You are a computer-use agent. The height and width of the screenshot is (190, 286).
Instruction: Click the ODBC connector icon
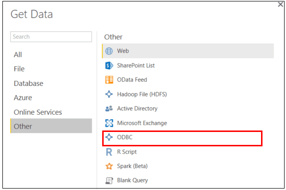(109, 137)
